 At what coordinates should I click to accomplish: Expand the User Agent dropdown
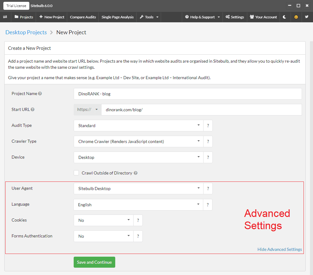(x=138, y=189)
